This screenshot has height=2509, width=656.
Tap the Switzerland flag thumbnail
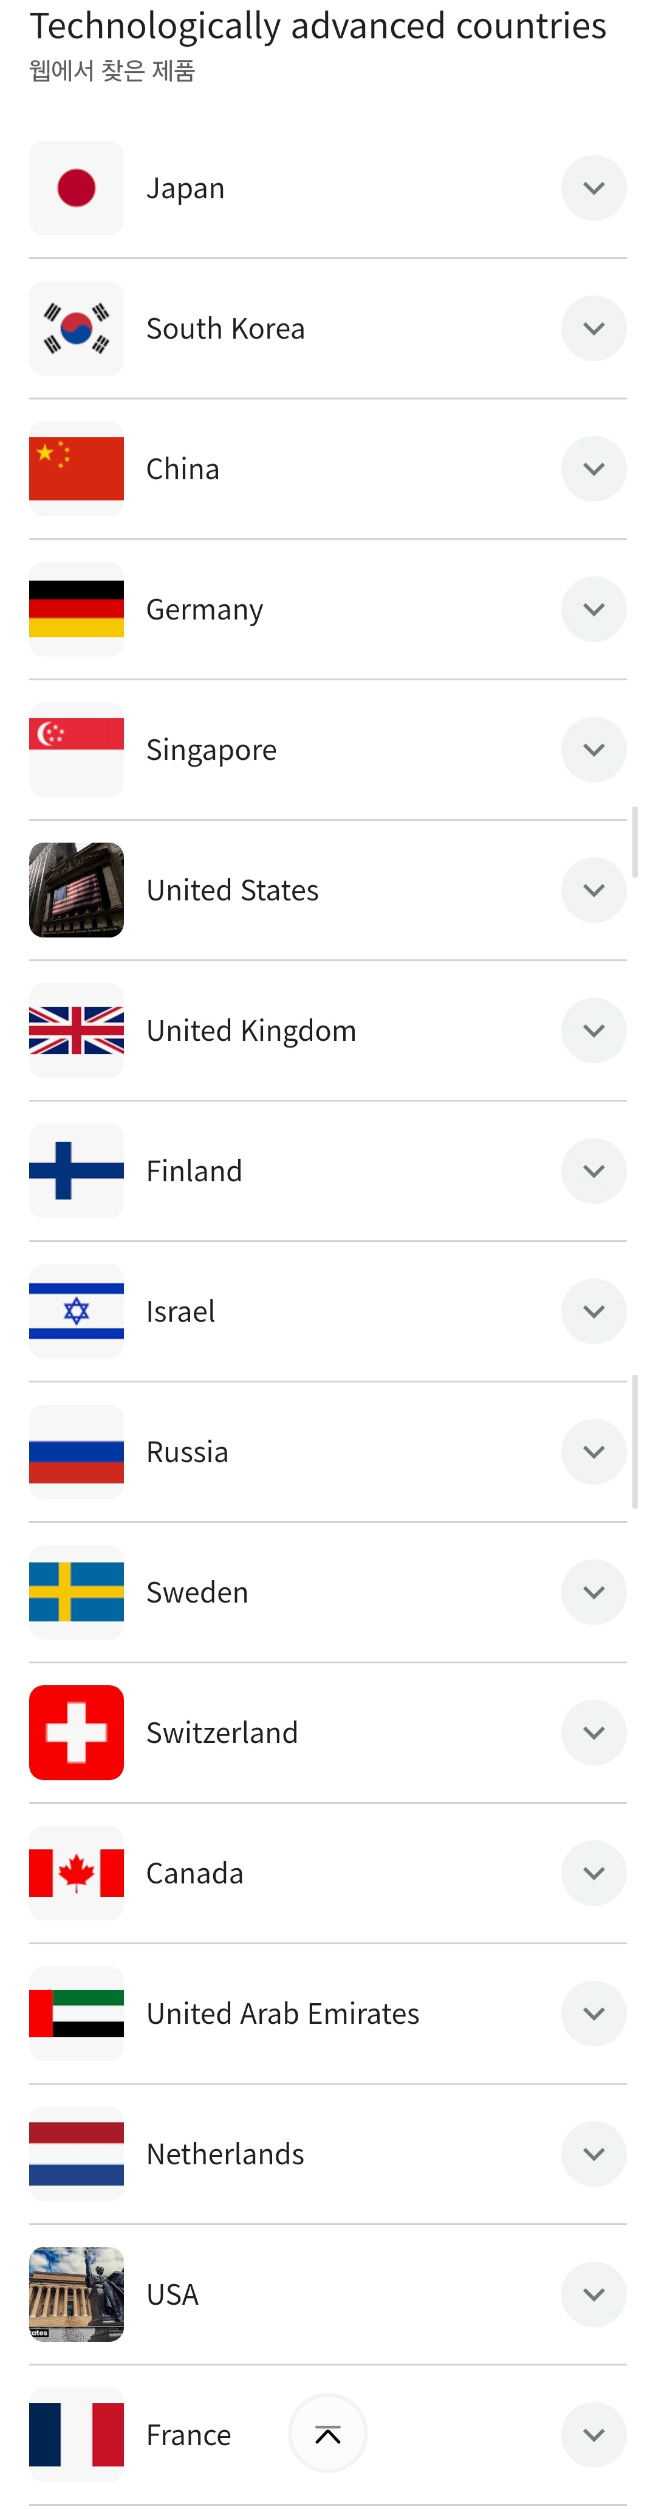pos(76,1732)
